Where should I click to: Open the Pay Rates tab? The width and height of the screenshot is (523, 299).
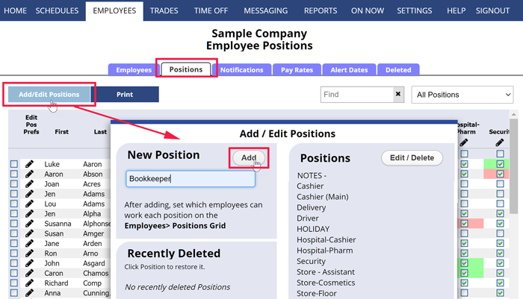coord(297,69)
